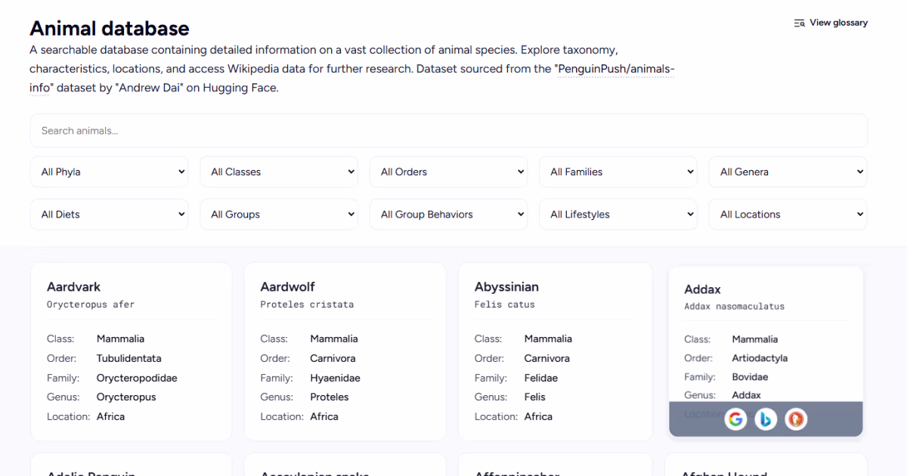The image size is (907, 476).
Task: Expand the All Locations filter
Action: (788, 215)
